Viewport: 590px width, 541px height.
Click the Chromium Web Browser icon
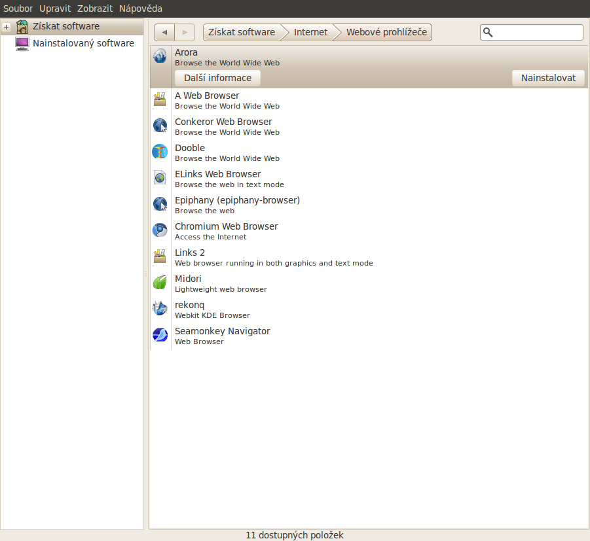pos(160,230)
